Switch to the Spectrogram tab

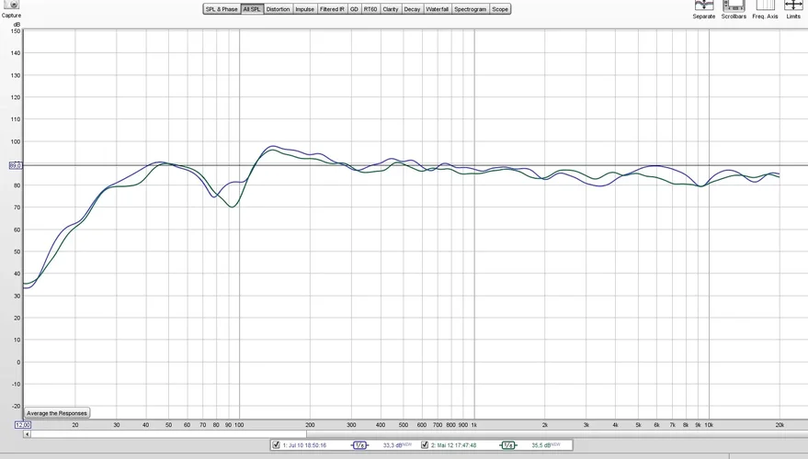point(471,9)
